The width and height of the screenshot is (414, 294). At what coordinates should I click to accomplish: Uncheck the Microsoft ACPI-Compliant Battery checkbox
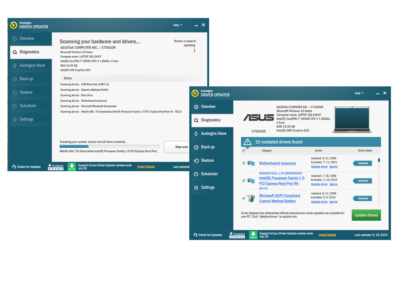[x=244, y=198]
